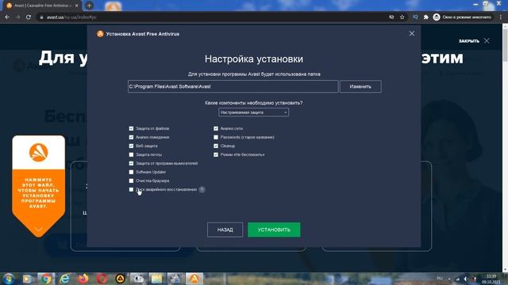Image resolution: width=508 pixels, height=285 pixels.
Task: Switch to Avast installer in taskbar
Action: (x=194, y=279)
